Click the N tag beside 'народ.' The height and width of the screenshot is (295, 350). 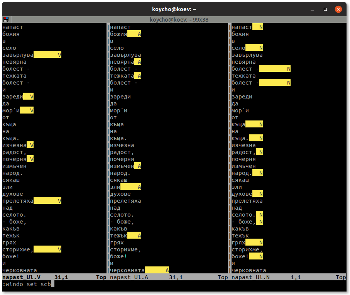tap(261, 173)
